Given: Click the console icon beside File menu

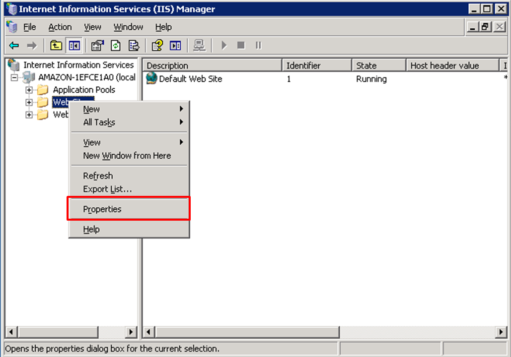Looking at the screenshot, I should point(12,27).
